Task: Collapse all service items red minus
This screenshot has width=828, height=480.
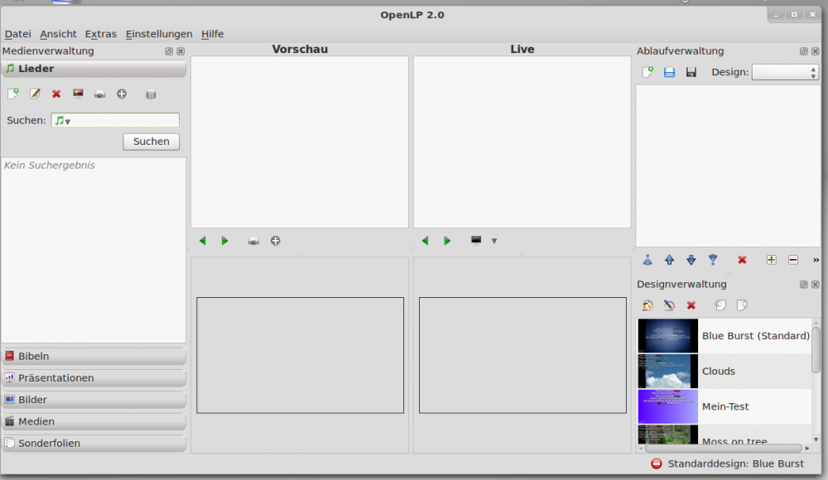Action: (793, 260)
